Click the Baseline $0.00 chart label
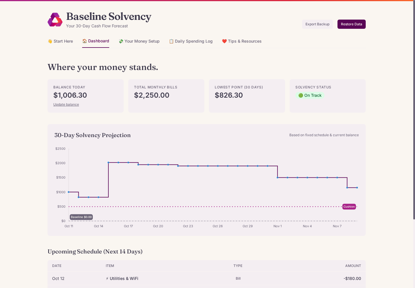This screenshot has width=415, height=288. [x=81, y=217]
